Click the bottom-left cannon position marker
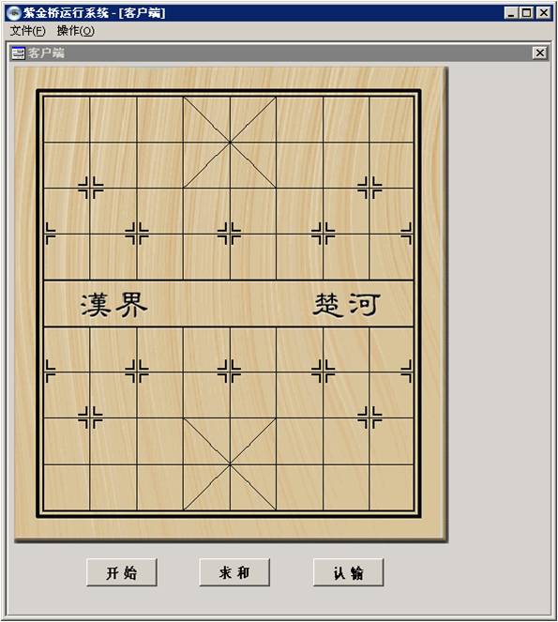The width and height of the screenshot is (558, 622). (x=90, y=417)
